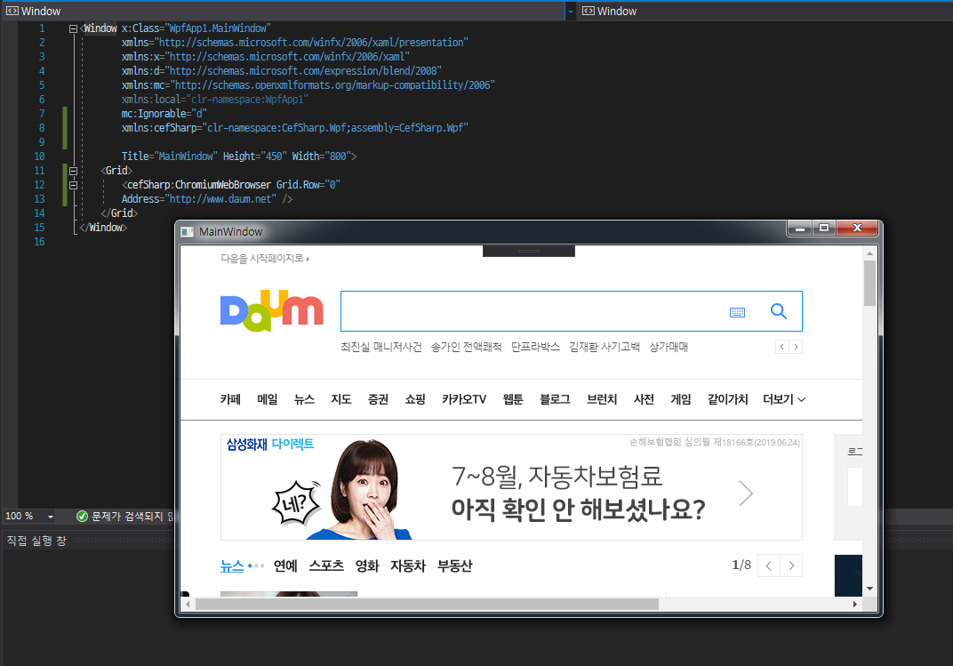
Task: Open the left Window element dropdown
Action: 570,12
